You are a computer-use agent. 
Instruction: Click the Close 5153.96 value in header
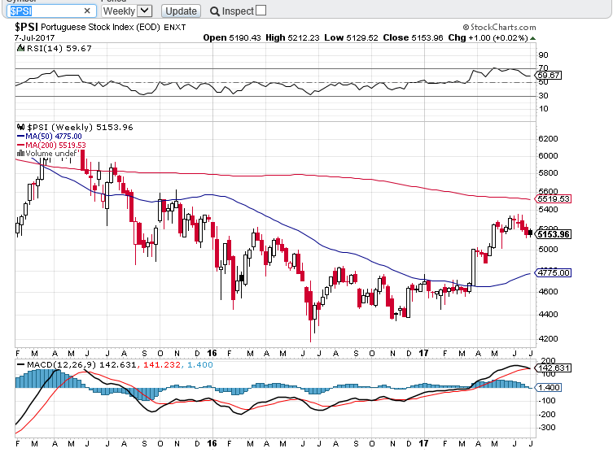(x=413, y=38)
